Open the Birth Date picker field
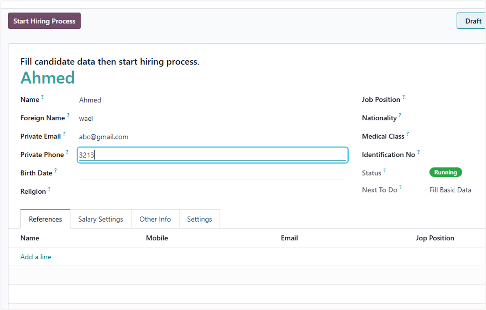486x310 pixels. [x=212, y=173]
